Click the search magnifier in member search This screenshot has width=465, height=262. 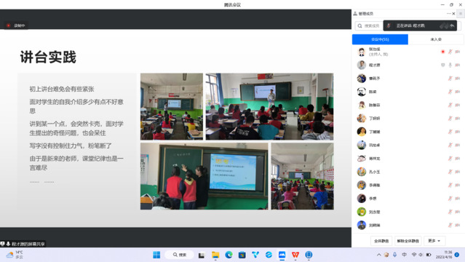pos(359,25)
